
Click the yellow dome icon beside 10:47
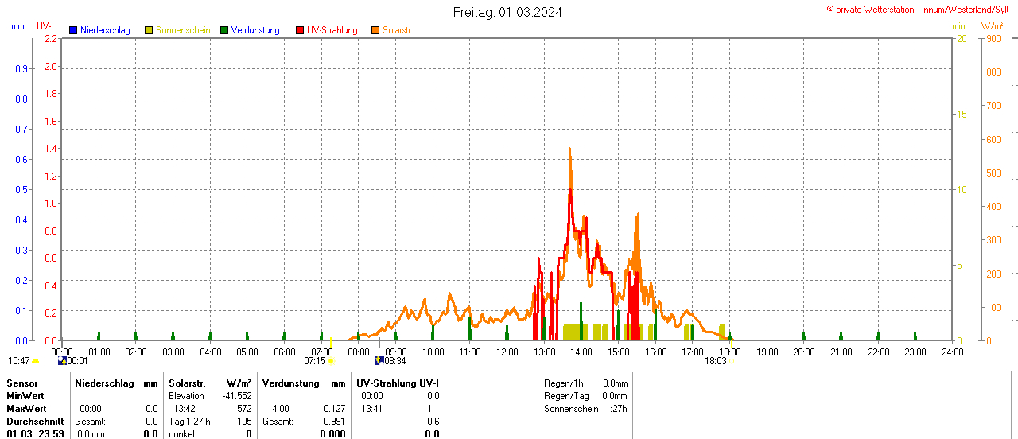(36, 361)
